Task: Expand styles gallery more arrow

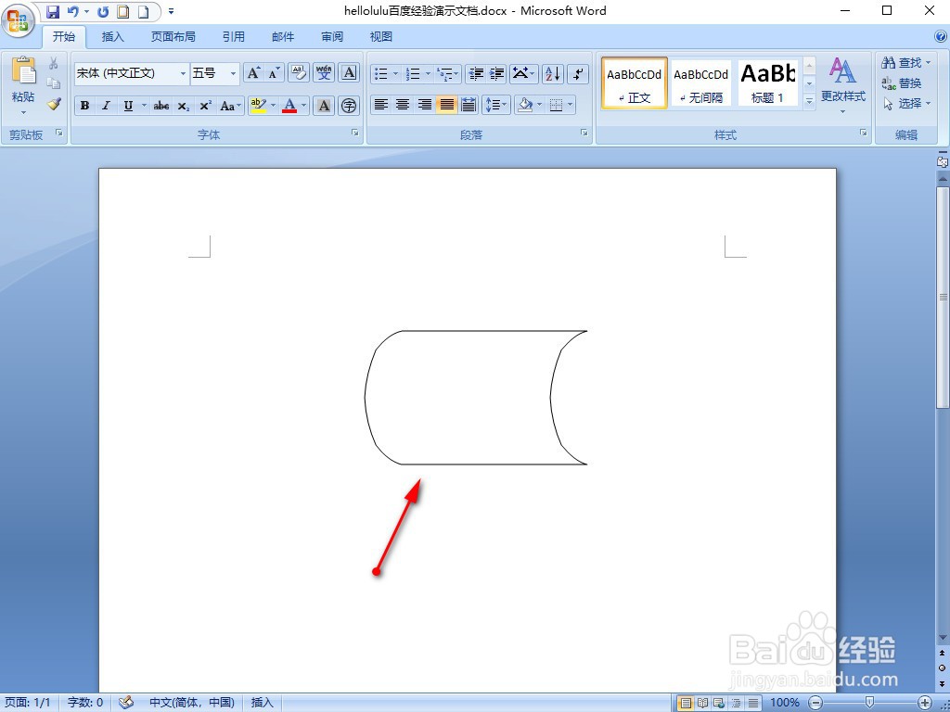Action: pyautogui.click(x=809, y=101)
